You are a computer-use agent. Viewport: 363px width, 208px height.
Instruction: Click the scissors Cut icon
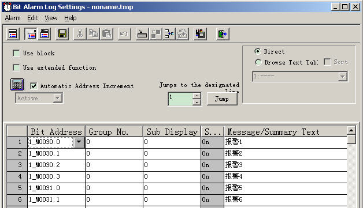(80, 34)
